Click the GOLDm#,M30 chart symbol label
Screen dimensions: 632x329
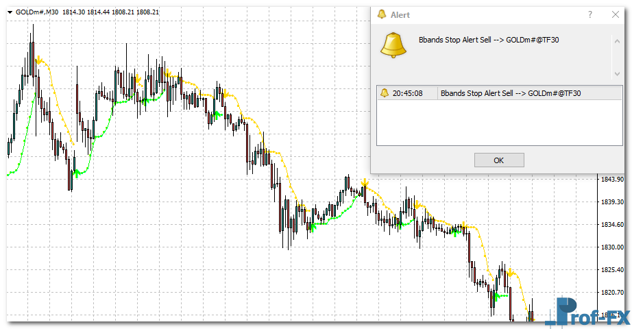tap(38, 12)
